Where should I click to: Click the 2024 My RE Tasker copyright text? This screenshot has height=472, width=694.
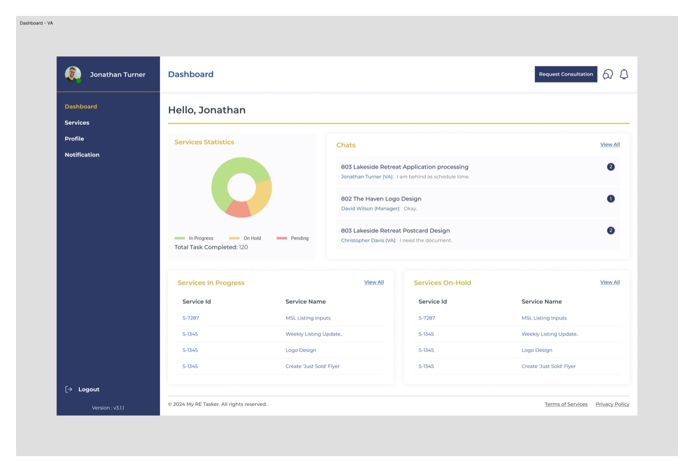(218, 404)
